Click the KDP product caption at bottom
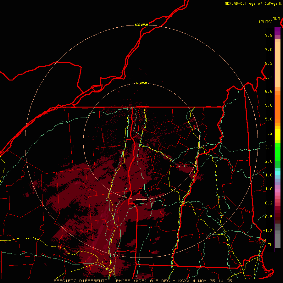This screenshot has height=283, width=283. [x=143, y=281]
